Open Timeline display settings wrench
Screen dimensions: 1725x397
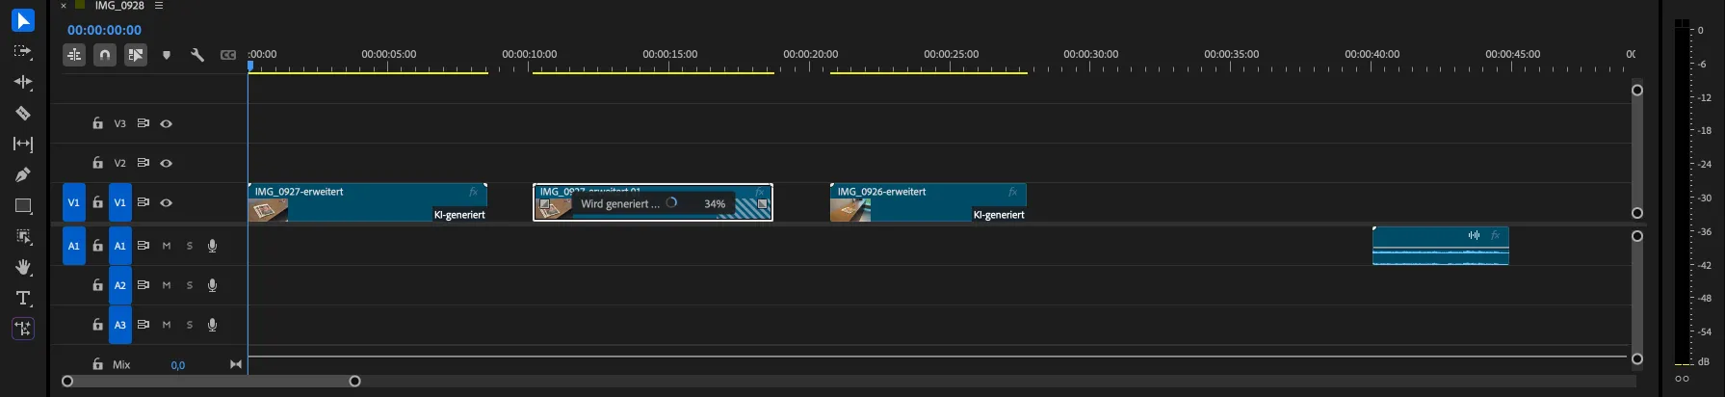(x=197, y=55)
